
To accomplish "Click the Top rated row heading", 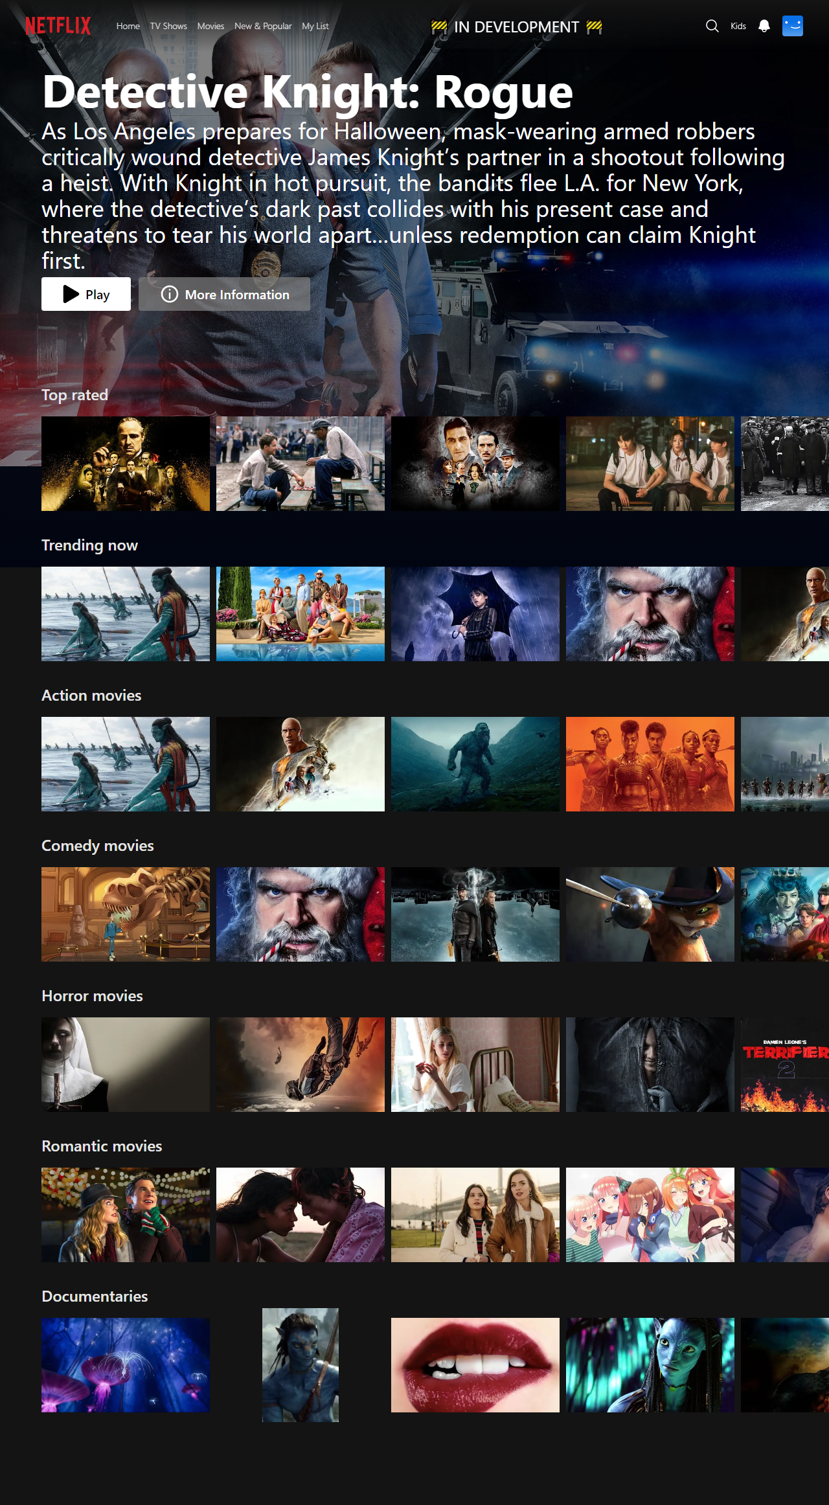I will tap(74, 395).
